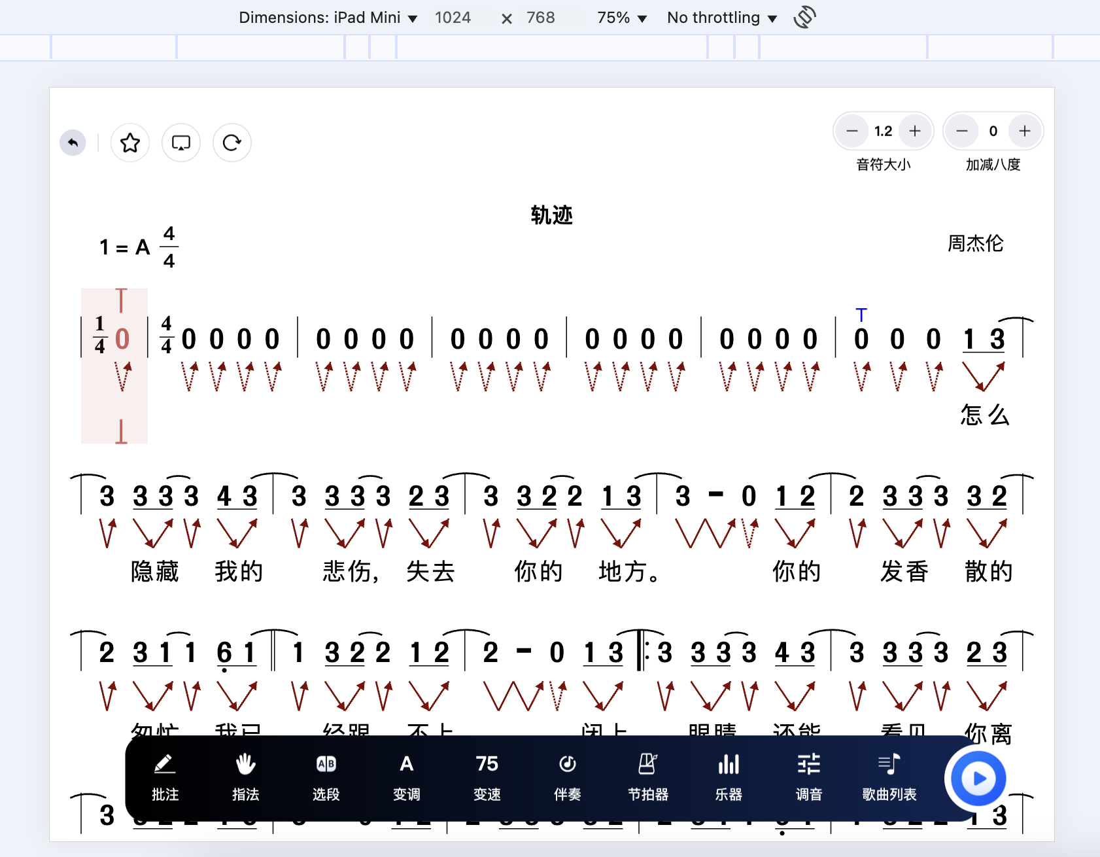
Task: Click the lyric 地方。
Action: [630, 571]
